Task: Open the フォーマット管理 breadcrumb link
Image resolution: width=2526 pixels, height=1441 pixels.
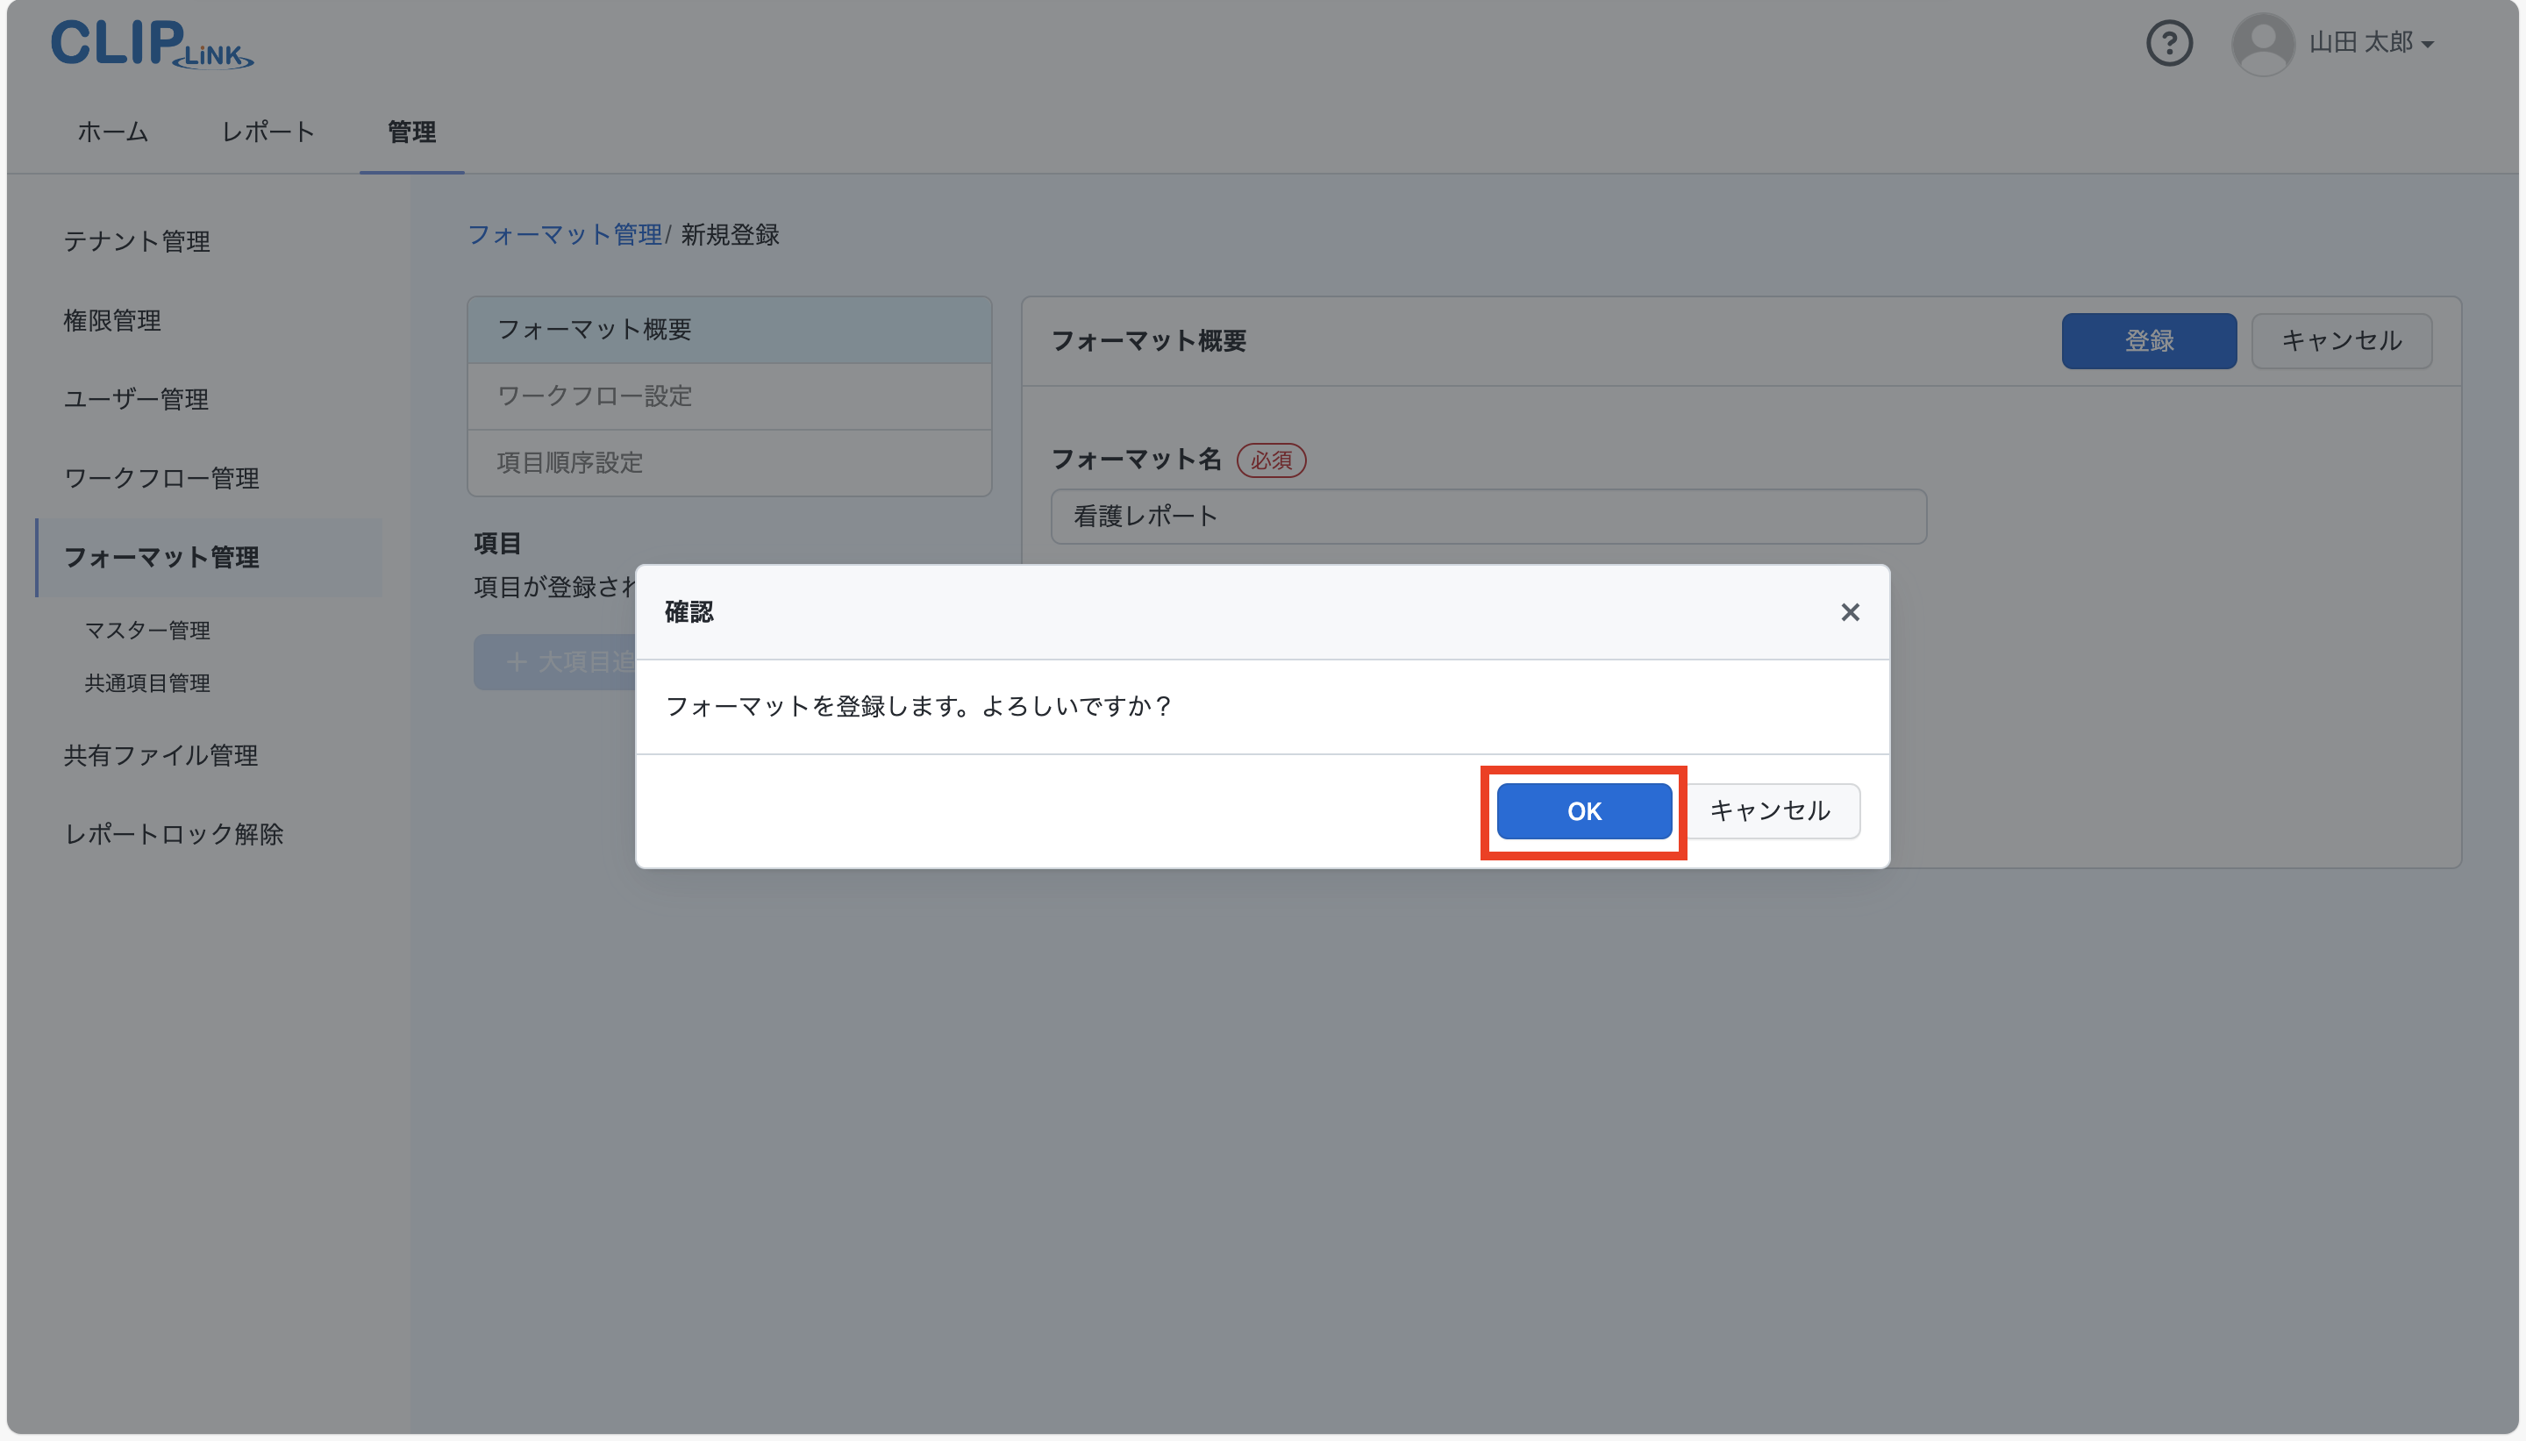Action: 565,234
